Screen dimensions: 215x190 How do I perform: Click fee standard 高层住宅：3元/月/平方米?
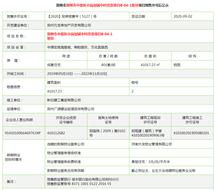[x=151, y=162]
